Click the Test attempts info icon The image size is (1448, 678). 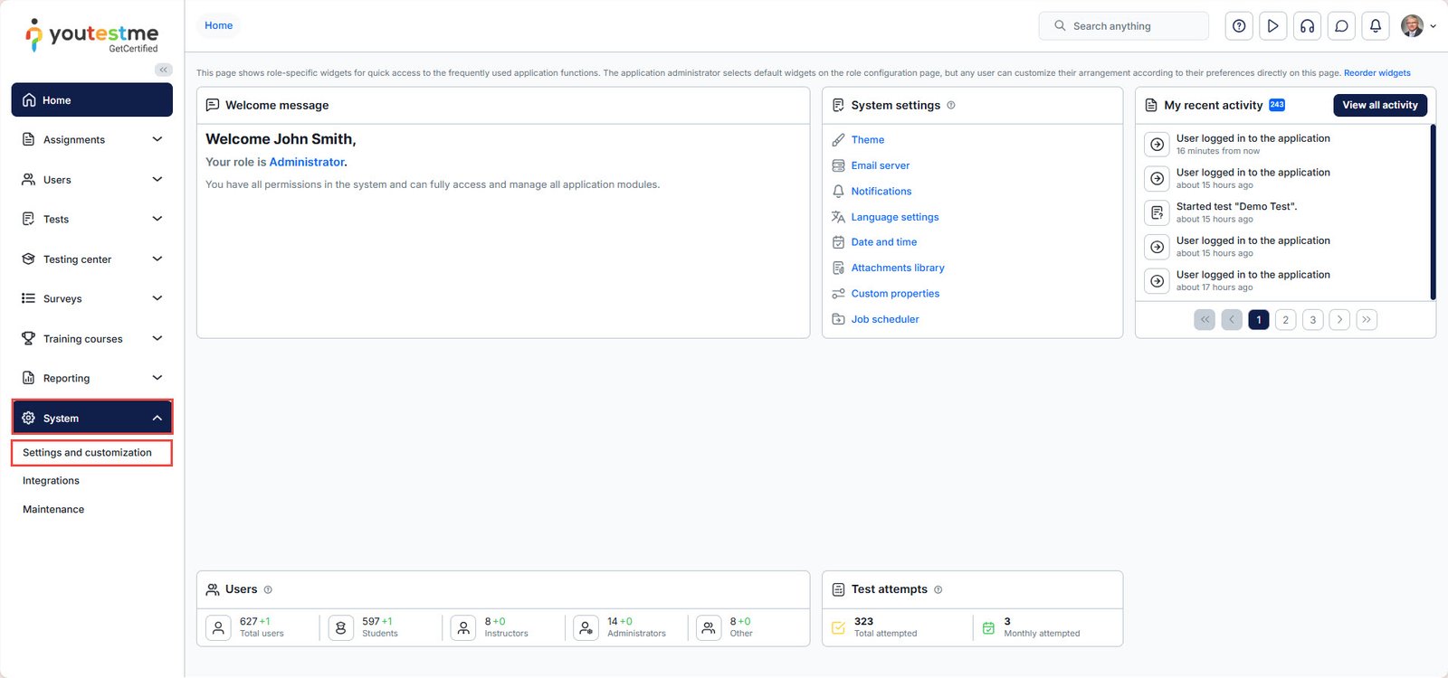coord(938,589)
